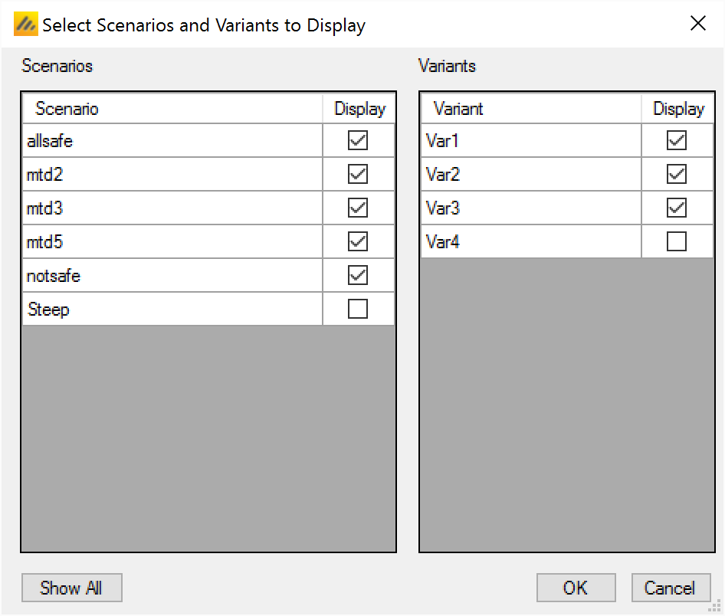Close the dialog with the X button
This screenshot has width=725, height=616.
tap(698, 24)
